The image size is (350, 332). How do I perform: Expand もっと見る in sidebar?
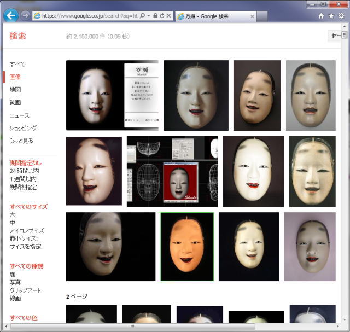[x=21, y=141]
